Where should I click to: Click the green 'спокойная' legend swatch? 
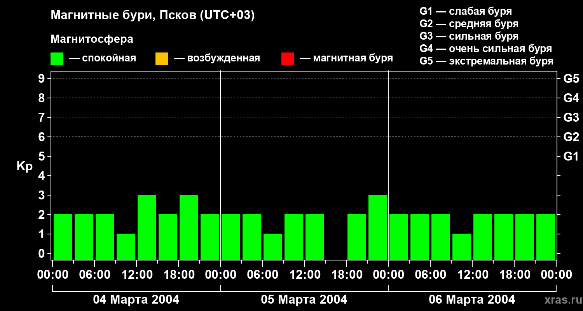pos(57,59)
